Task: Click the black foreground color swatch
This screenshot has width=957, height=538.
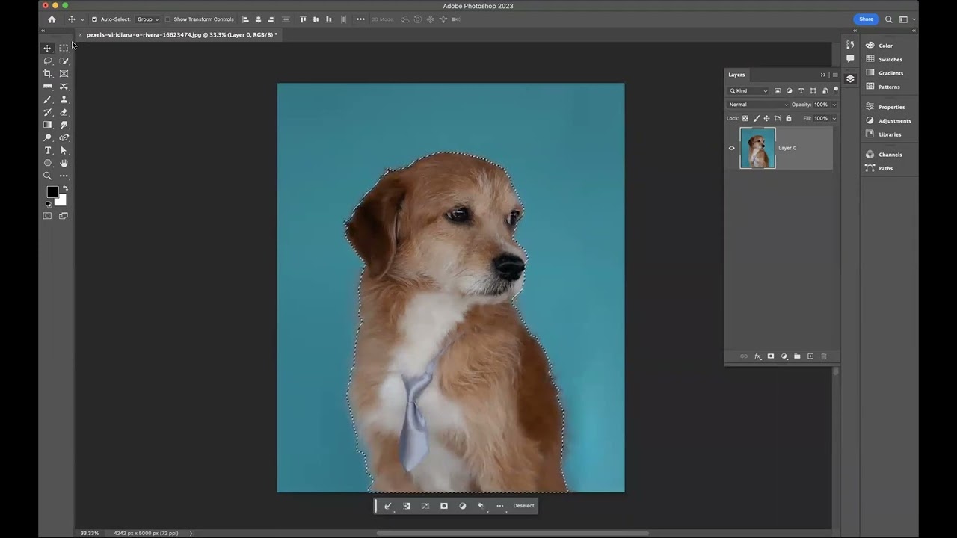Action: (x=52, y=192)
